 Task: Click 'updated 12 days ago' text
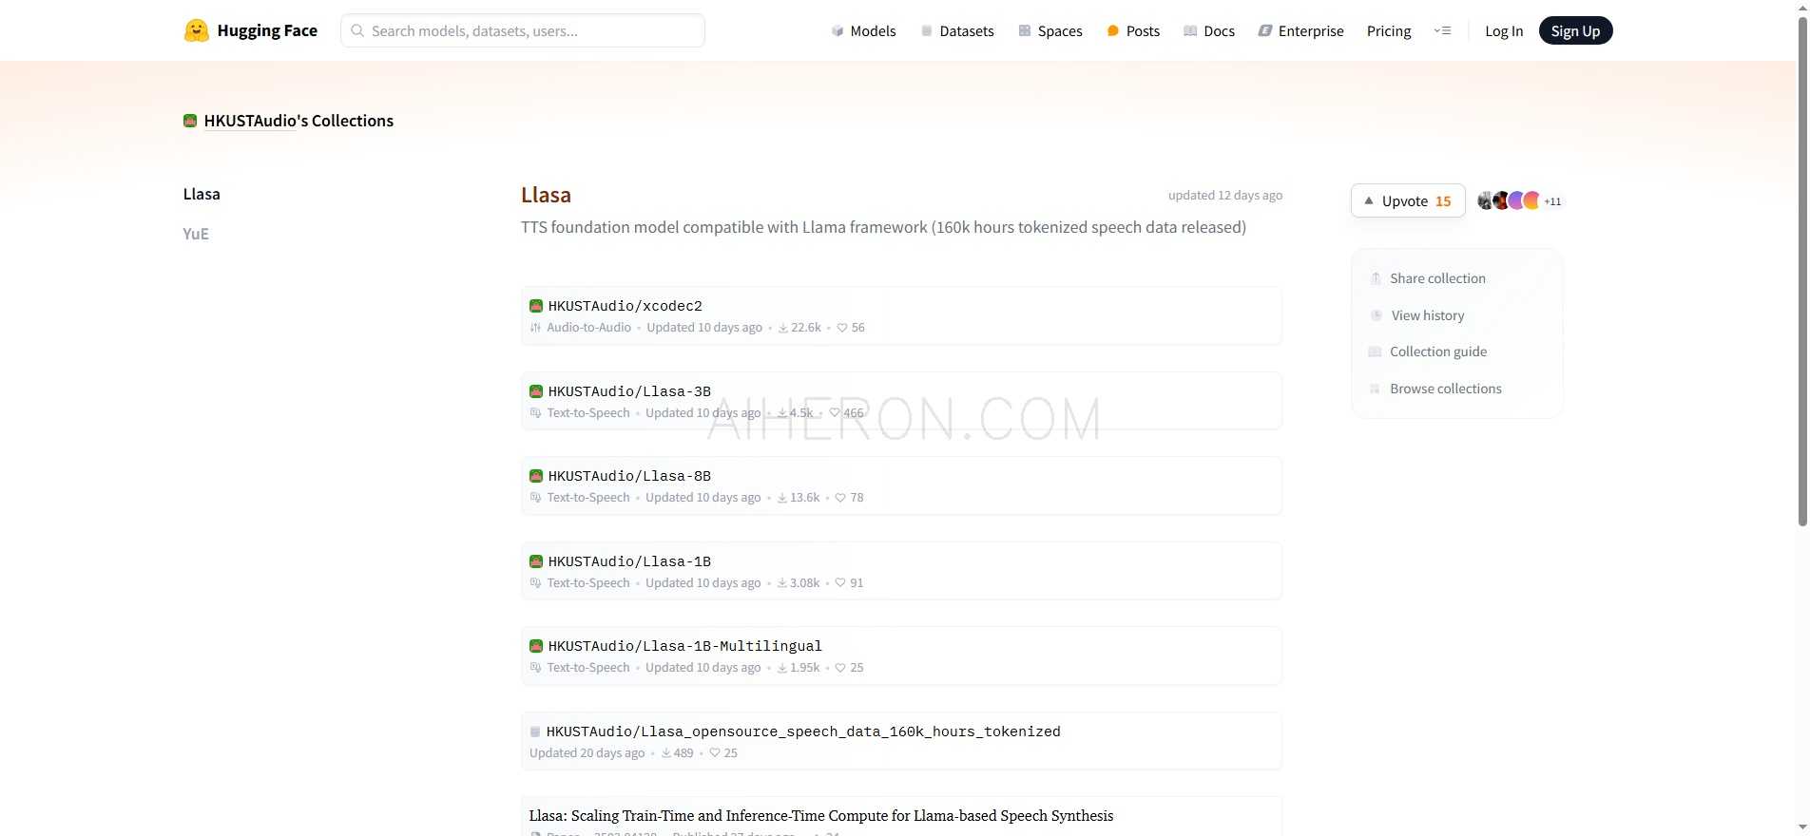[1225, 195]
